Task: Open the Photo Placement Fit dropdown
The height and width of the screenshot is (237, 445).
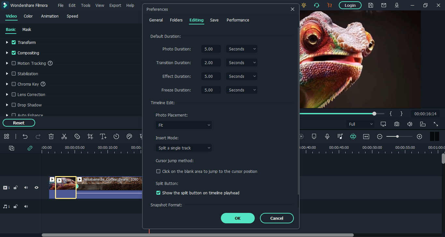Action: point(184,125)
